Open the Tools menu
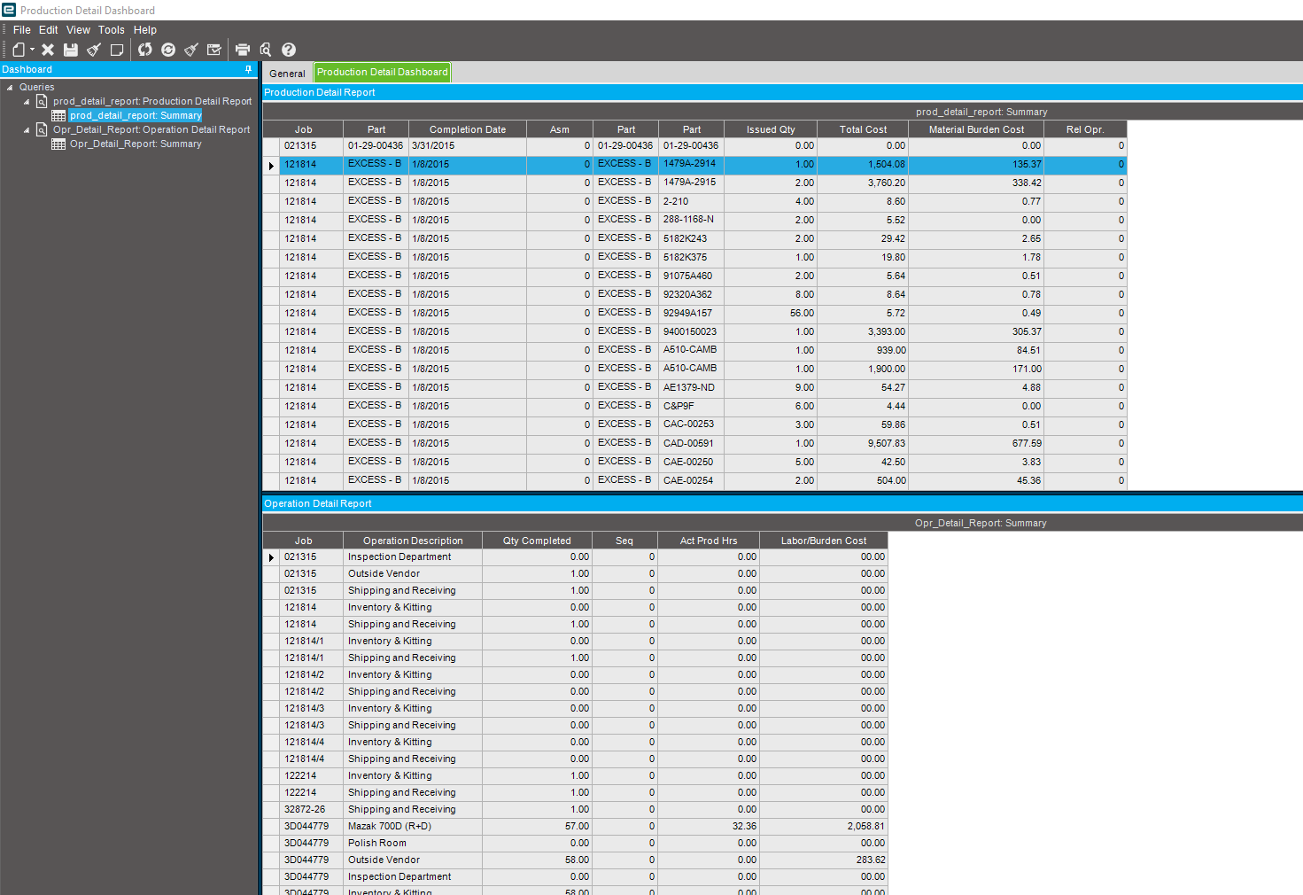Screen dimensions: 1303x895 tap(112, 30)
